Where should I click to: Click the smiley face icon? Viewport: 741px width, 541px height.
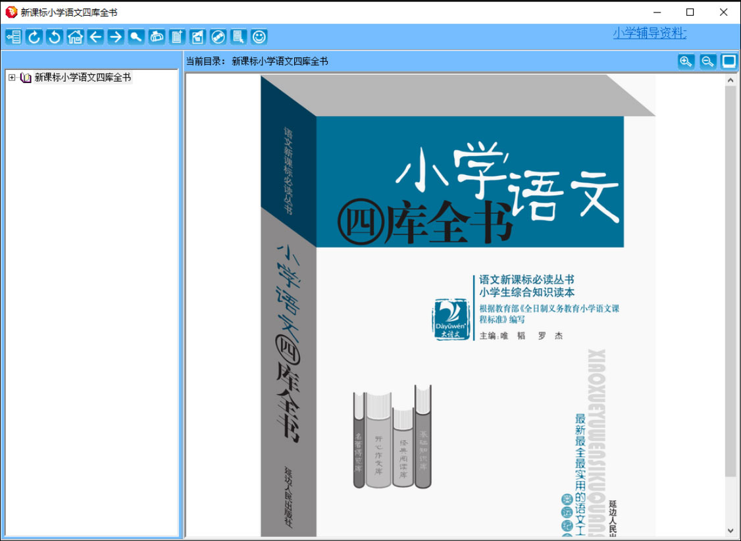click(x=259, y=37)
